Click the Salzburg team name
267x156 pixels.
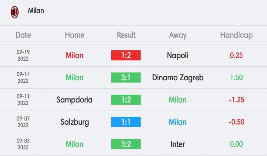(75, 122)
